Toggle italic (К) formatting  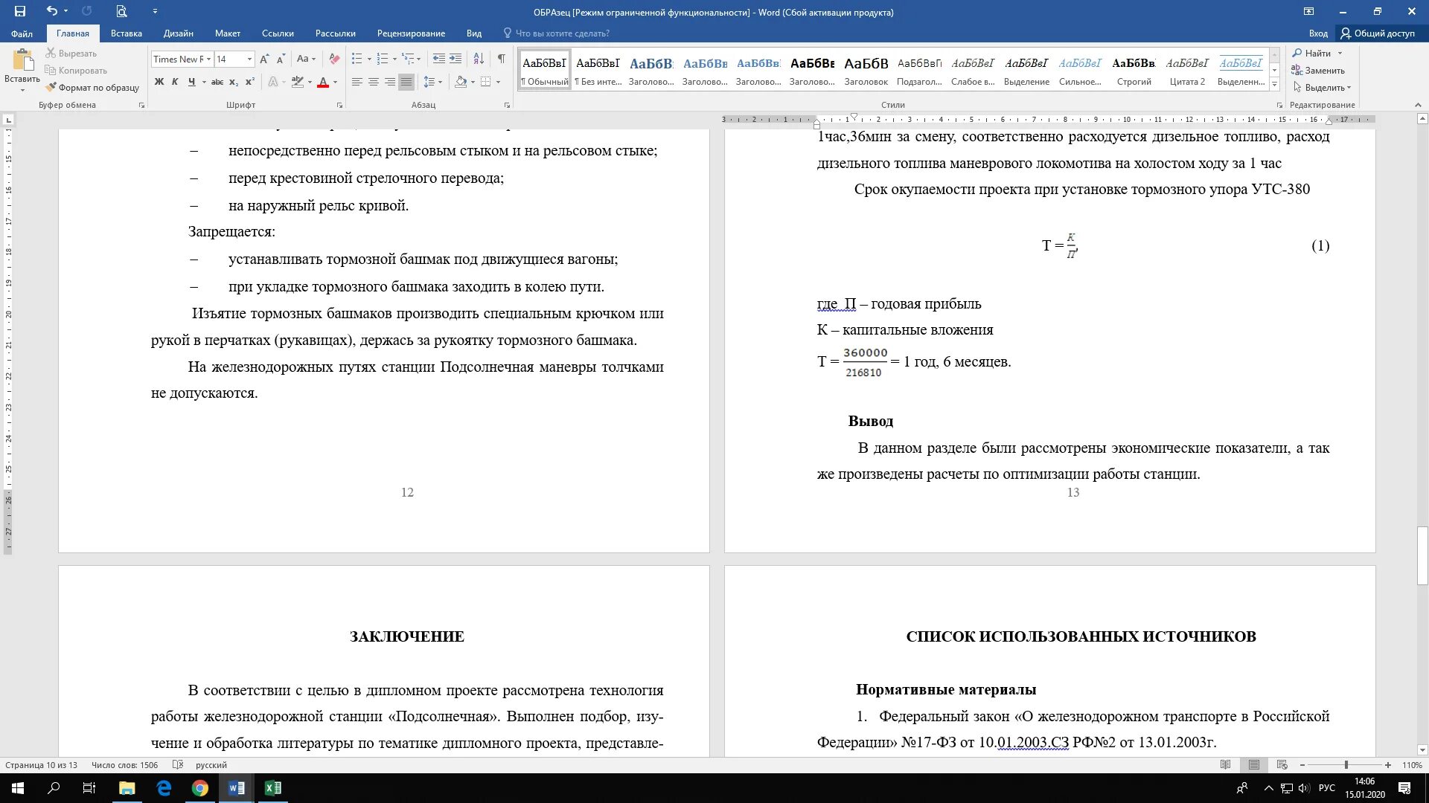click(x=175, y=82)
